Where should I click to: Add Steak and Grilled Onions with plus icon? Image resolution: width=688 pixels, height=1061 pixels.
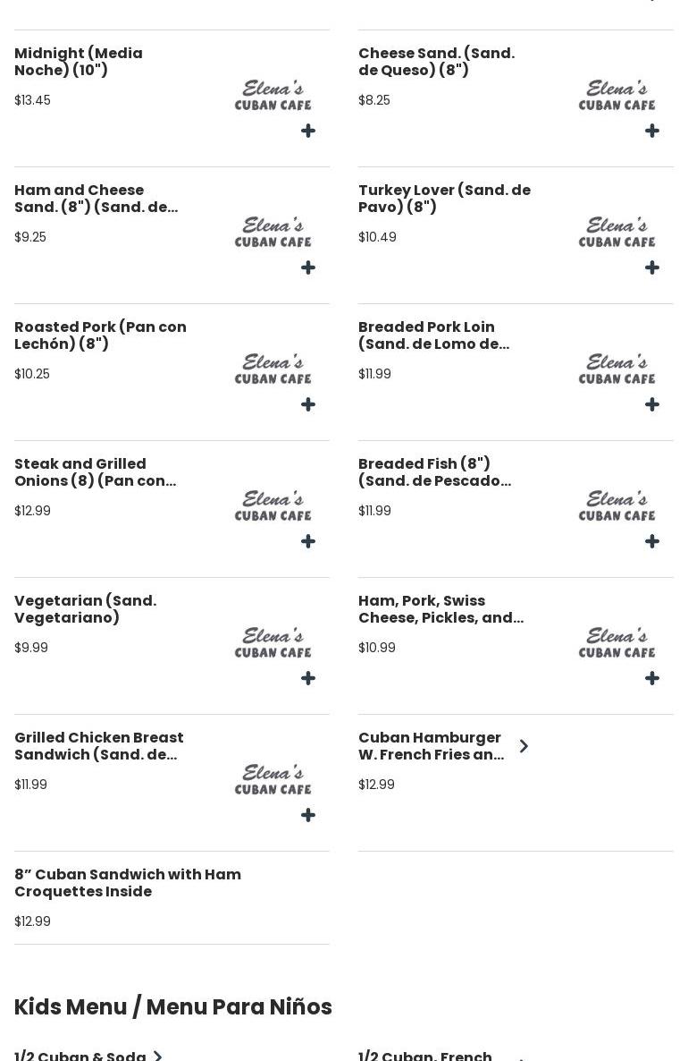coord(308,542)
